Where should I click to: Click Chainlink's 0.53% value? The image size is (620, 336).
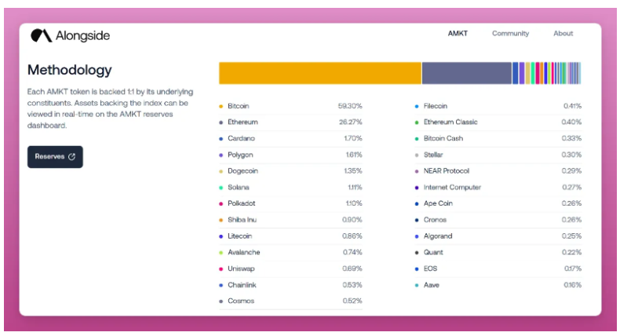click(x=352, y=285)
